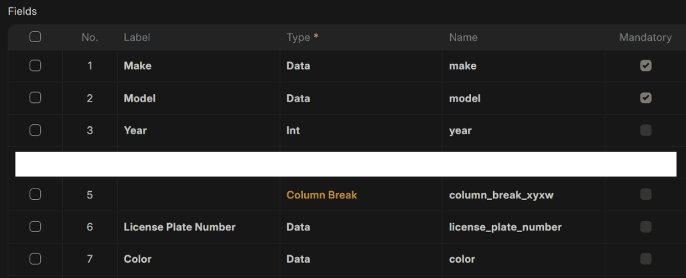Click the license_plate_number name cell
686x278 pixels.
505,227
